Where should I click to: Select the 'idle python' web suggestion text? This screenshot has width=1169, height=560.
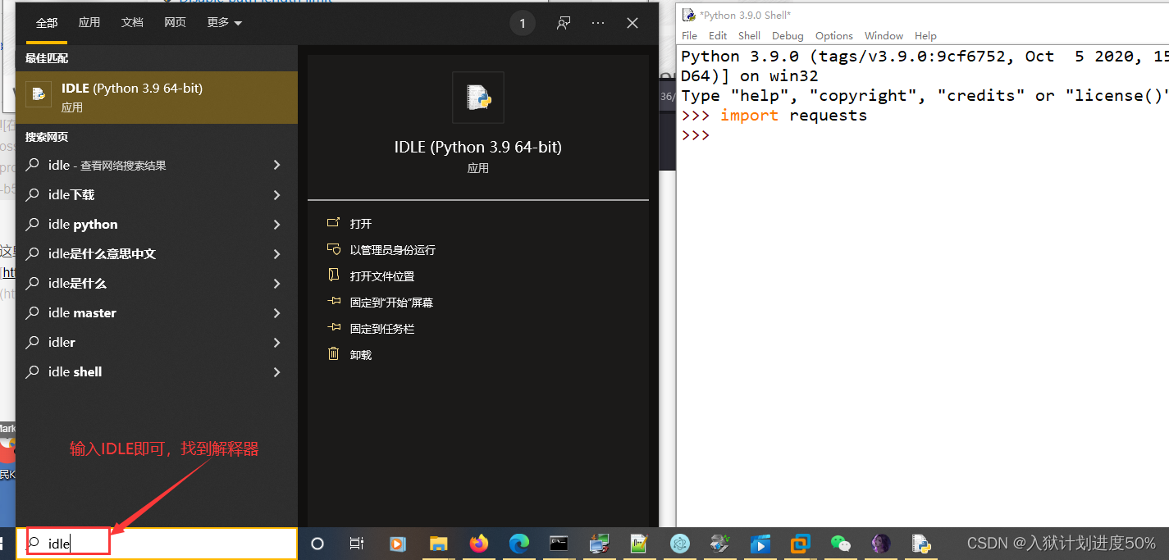click(83, 225)
